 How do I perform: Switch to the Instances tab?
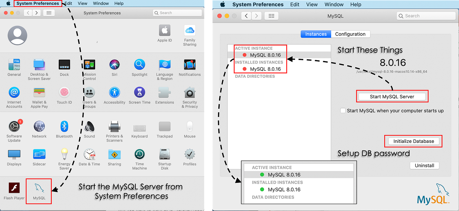tap(316, 34)
